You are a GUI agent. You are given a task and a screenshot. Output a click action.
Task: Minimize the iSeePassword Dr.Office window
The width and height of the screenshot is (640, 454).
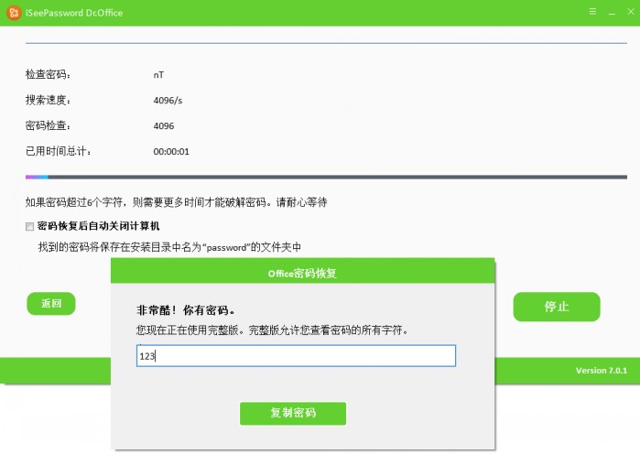[x=612, y=12]
